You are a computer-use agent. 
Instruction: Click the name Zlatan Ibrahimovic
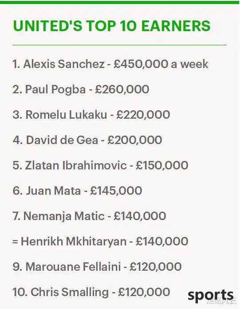pos(76,165)
